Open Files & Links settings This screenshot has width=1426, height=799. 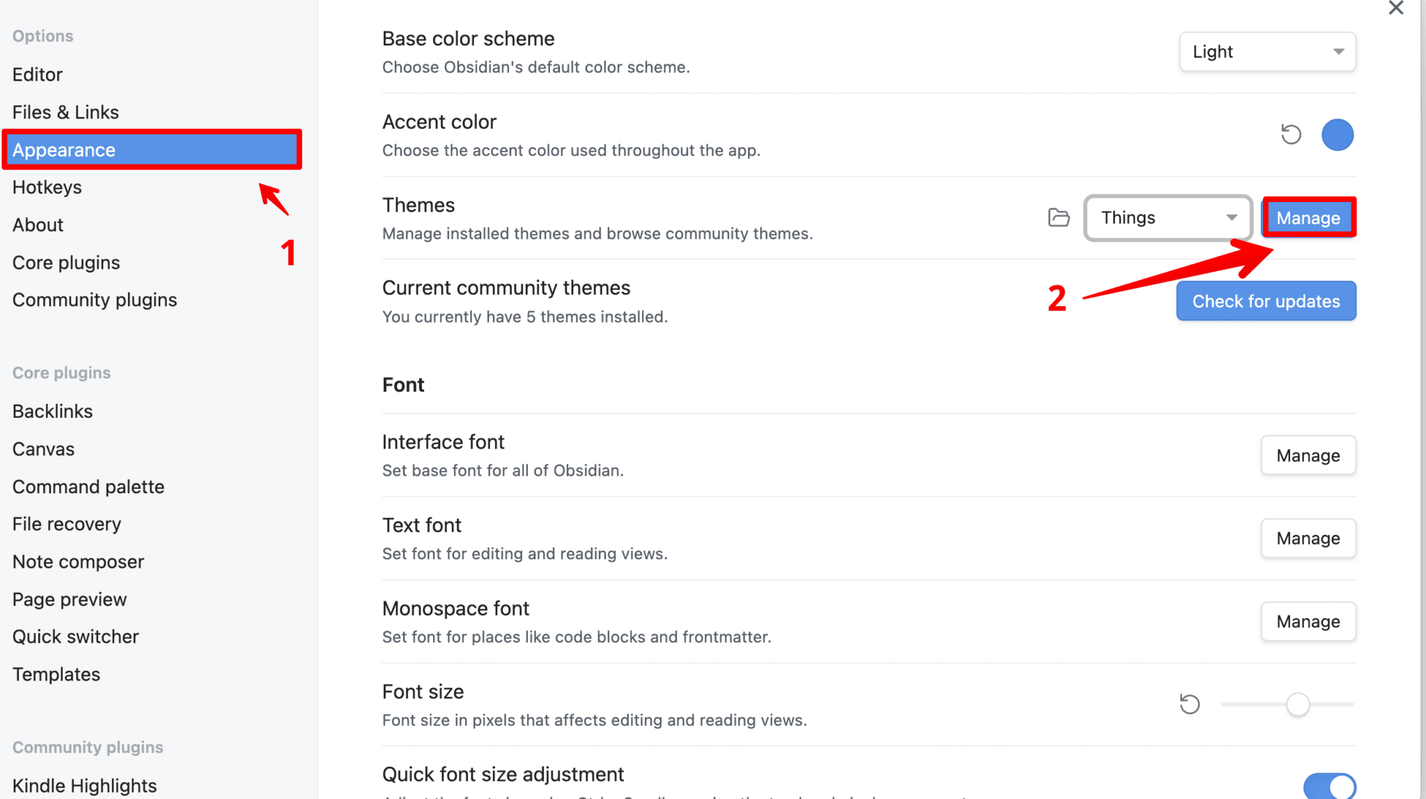coord(65,111)
